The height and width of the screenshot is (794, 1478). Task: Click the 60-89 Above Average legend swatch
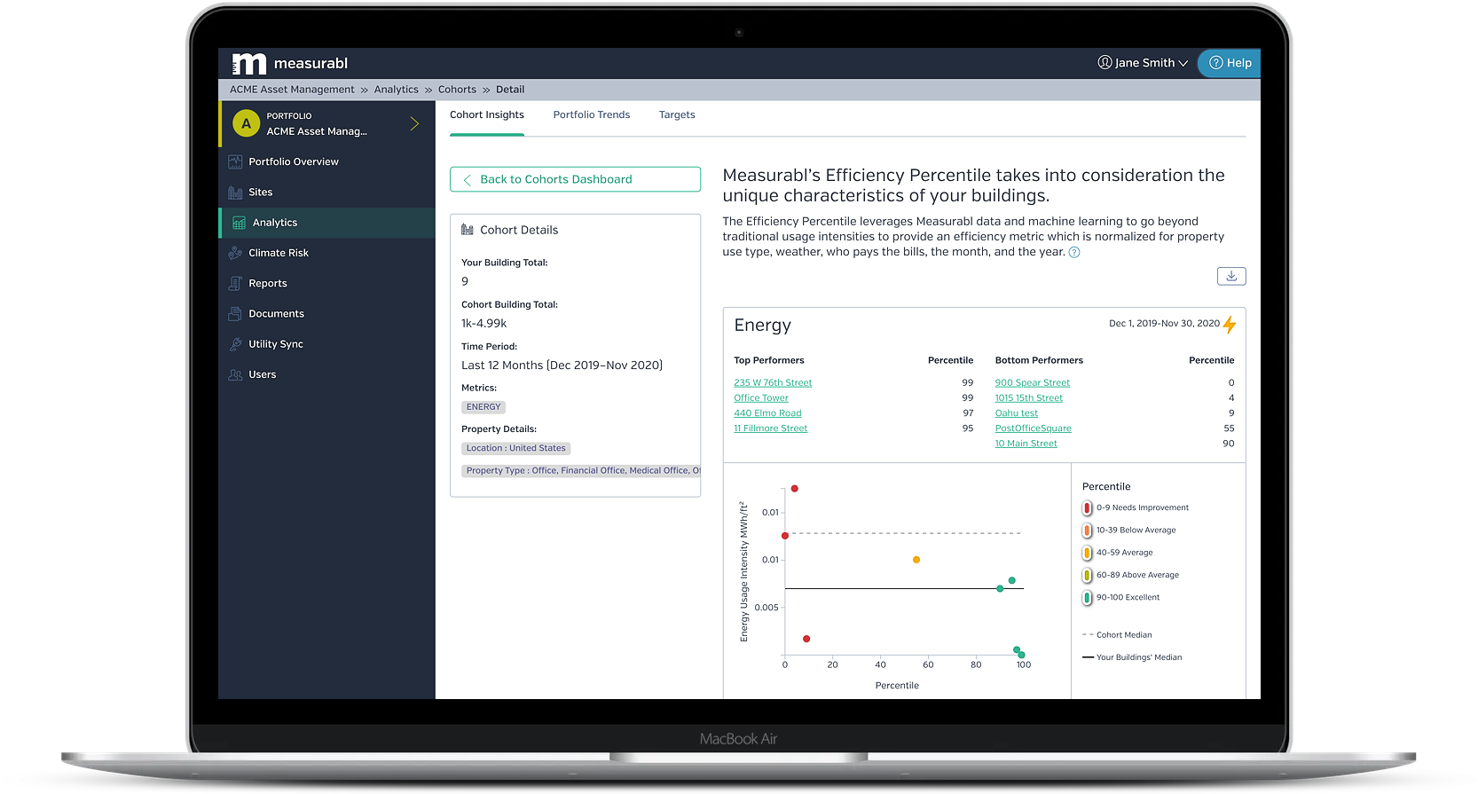[x=1088, y=576]
